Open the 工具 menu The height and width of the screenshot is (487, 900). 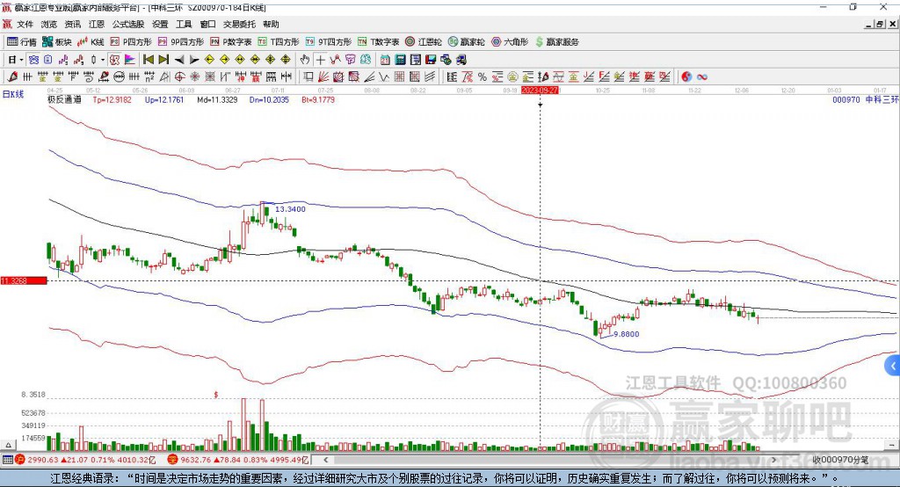pyautogui.click(x=184, y=24)
